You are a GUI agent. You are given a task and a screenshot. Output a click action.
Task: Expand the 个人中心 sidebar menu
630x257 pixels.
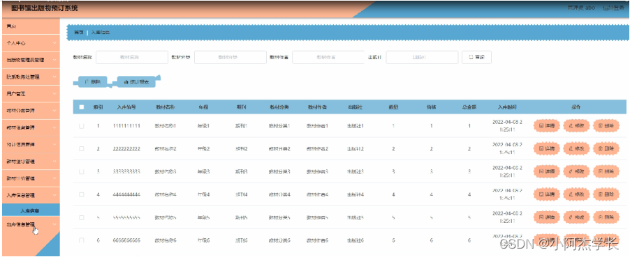31,43
